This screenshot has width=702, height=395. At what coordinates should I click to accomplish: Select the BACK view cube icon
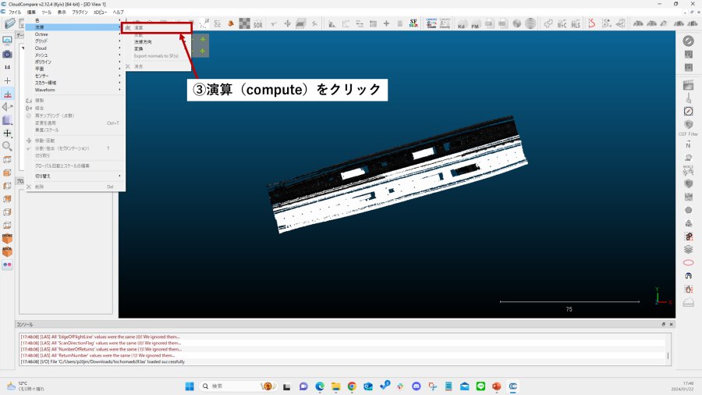(7, 251)
